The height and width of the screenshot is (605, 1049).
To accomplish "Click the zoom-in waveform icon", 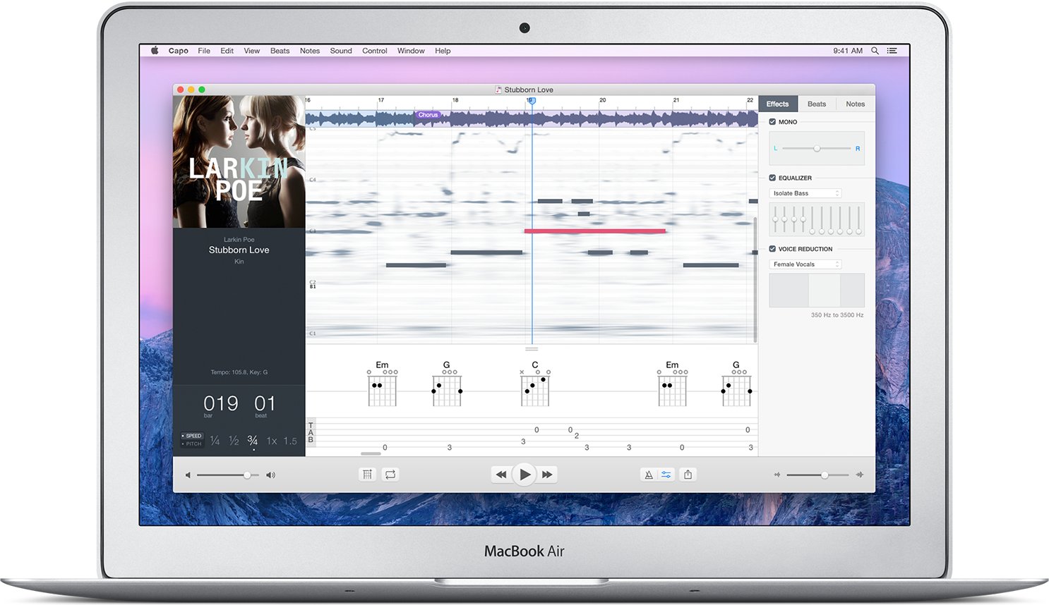I will click(860, 475).
